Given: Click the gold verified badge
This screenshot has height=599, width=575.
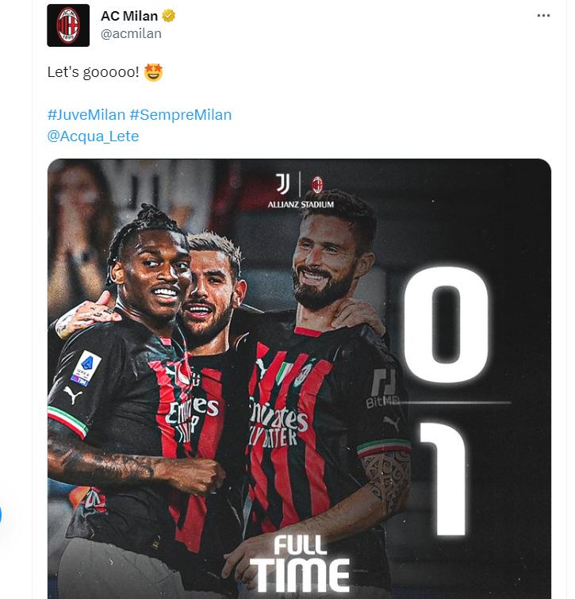Looking at the screenshot, I should tap(168, 16).
